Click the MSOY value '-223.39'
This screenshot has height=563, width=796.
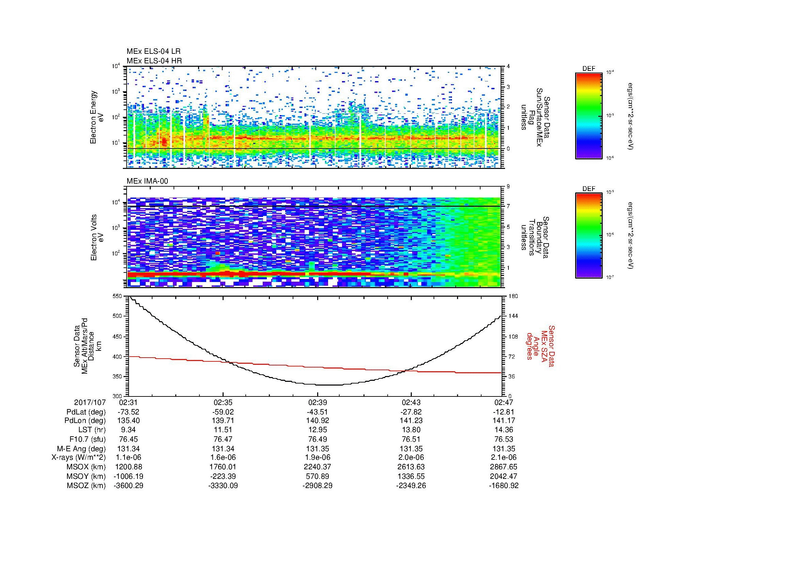click(223, 476)
